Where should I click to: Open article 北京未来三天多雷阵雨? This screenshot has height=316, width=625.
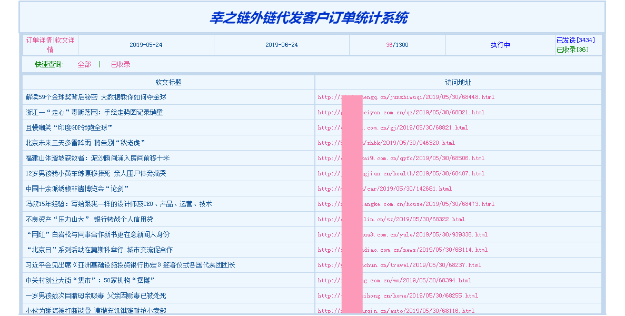pyautogui.click(x=85, y=143)
